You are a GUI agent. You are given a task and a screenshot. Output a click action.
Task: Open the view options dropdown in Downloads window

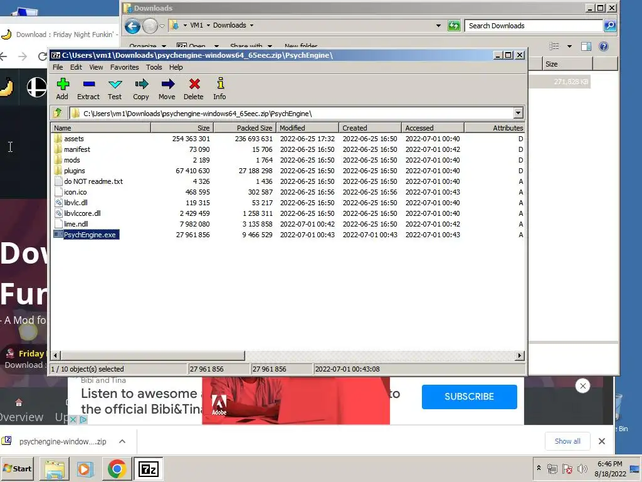pyautogui.click(x=569, y=46)
